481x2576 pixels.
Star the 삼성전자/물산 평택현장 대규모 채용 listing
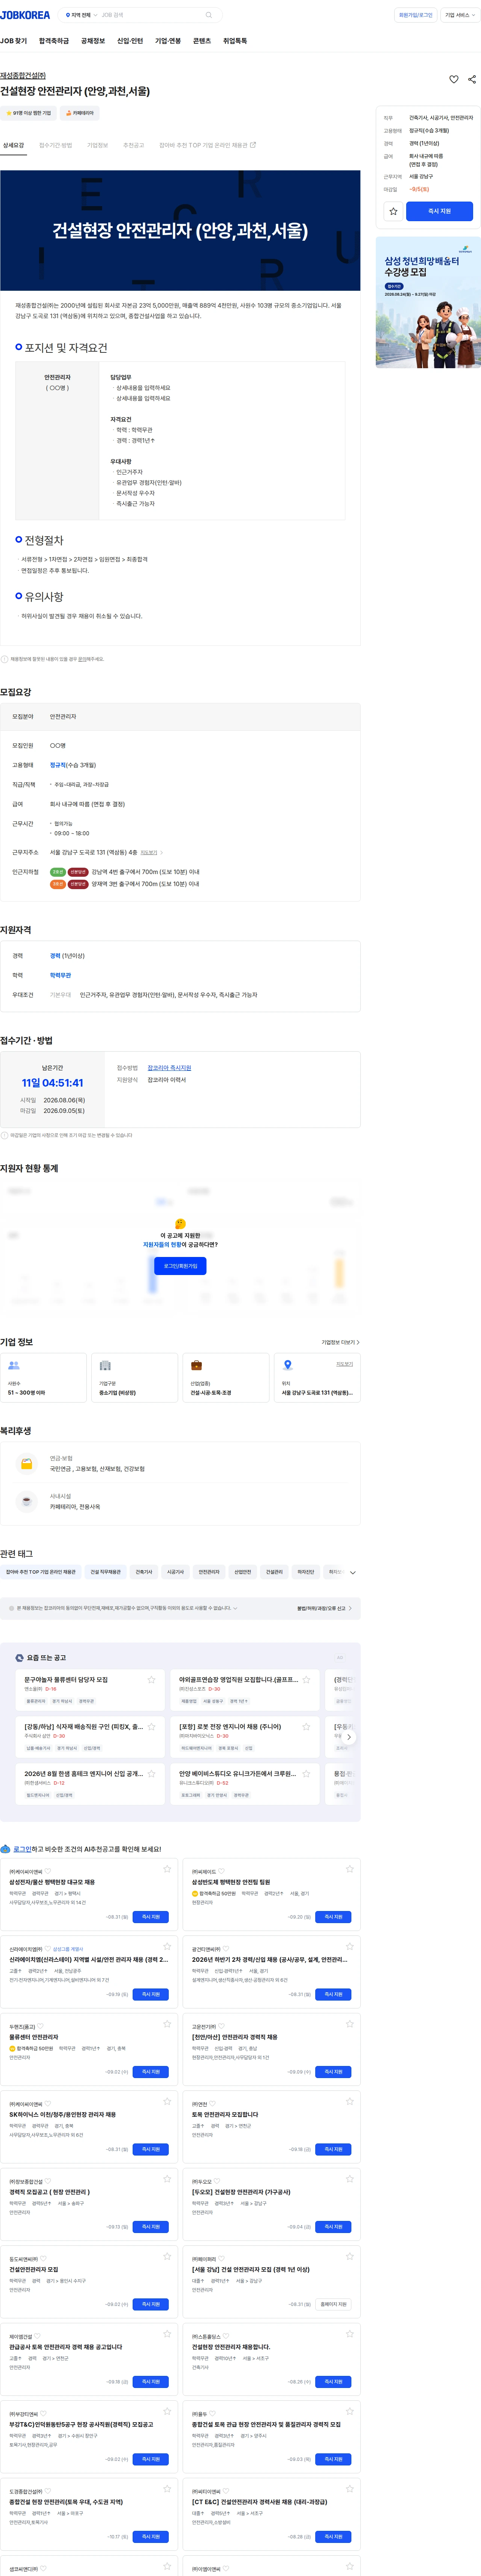click(x=167, y=1869)
